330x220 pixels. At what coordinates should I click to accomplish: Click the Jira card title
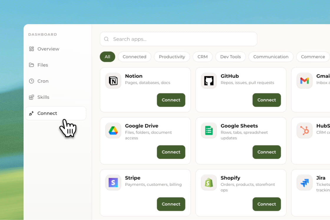click(321, 178)
